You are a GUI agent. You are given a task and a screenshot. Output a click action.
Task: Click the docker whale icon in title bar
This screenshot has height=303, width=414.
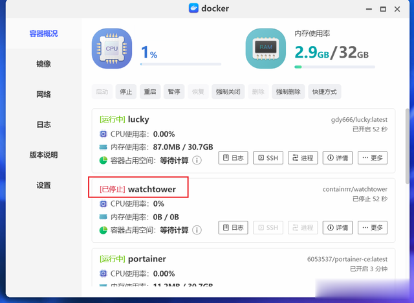coord(193,8)
